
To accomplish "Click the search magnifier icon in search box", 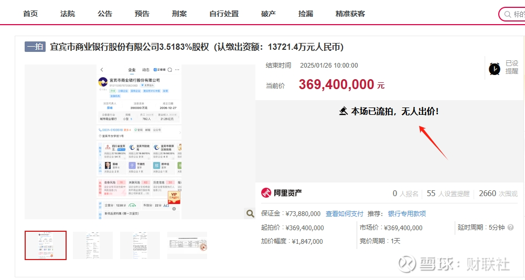I will [x=508, y=14].
